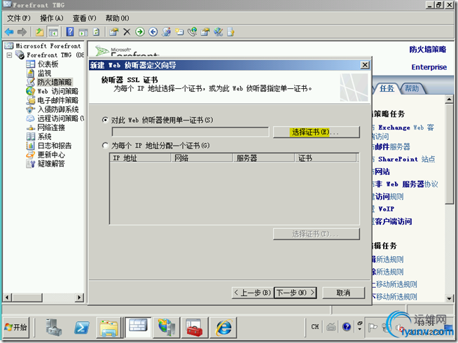Open 系统 node in the tree

(x=44, y=136)
